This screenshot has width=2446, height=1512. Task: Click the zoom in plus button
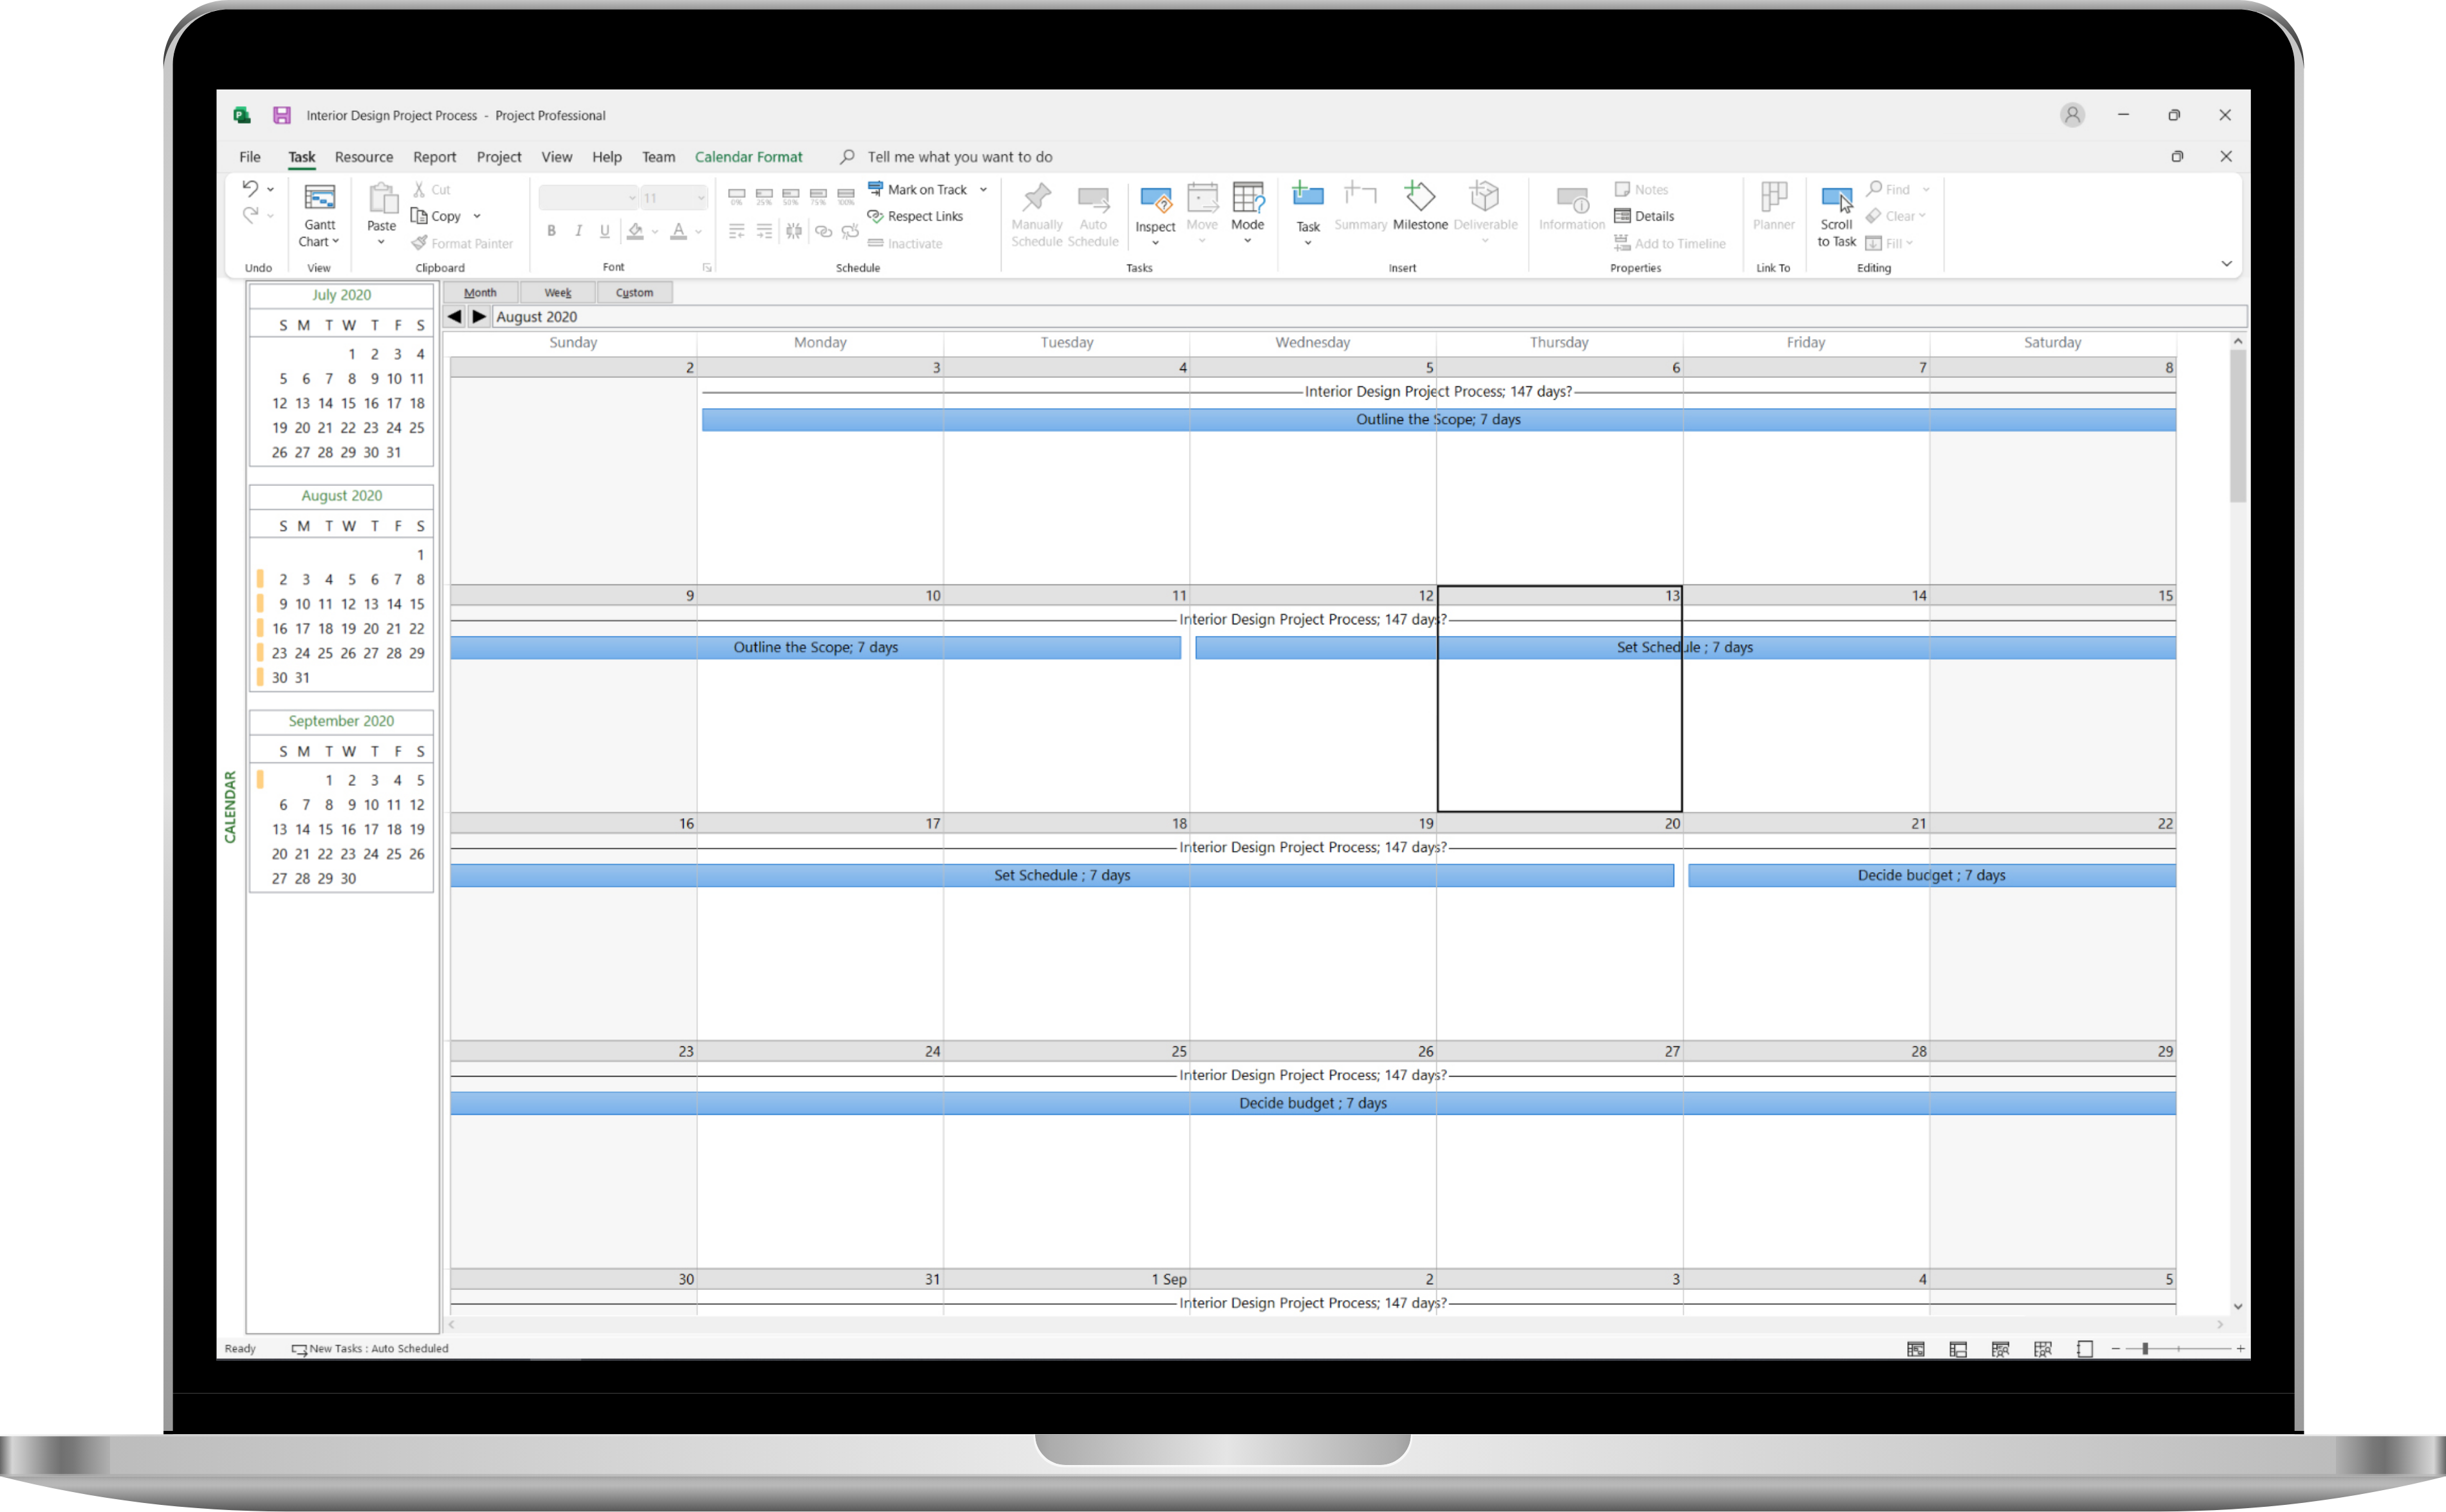pos(2240,1349)
